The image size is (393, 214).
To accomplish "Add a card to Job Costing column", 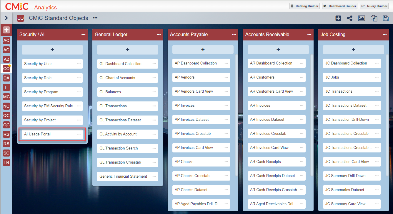I will (x=354, y=50).
